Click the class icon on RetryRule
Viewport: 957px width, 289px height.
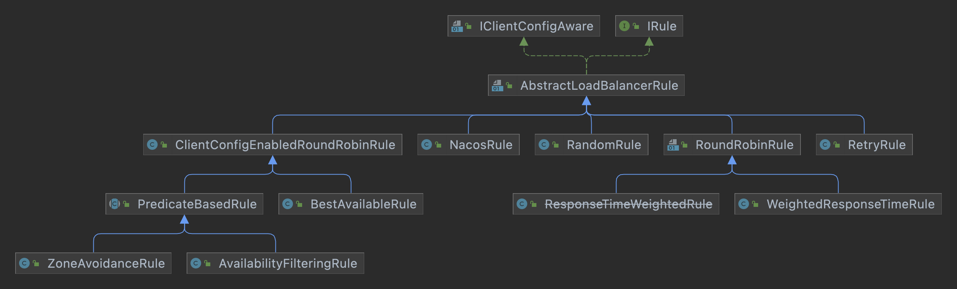point(825,144)
